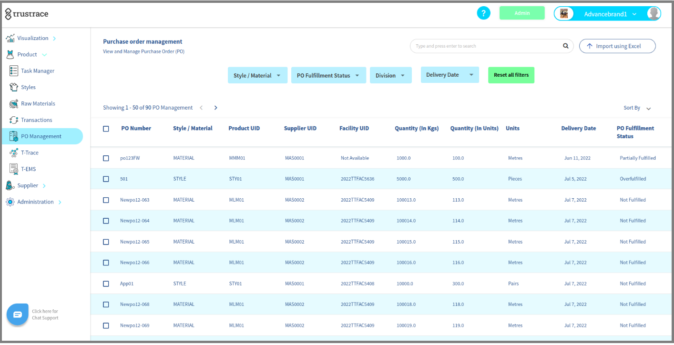Check the Newpo12-068 row checkbox

(x=106, y=304)
